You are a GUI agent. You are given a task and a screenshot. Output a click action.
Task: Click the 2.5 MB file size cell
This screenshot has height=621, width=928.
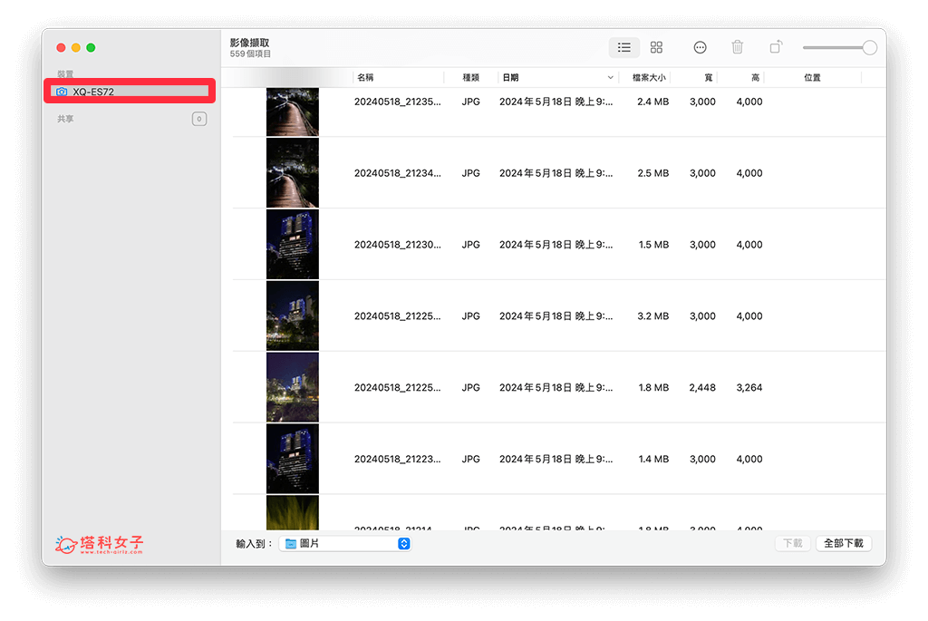tap(652, 173)
